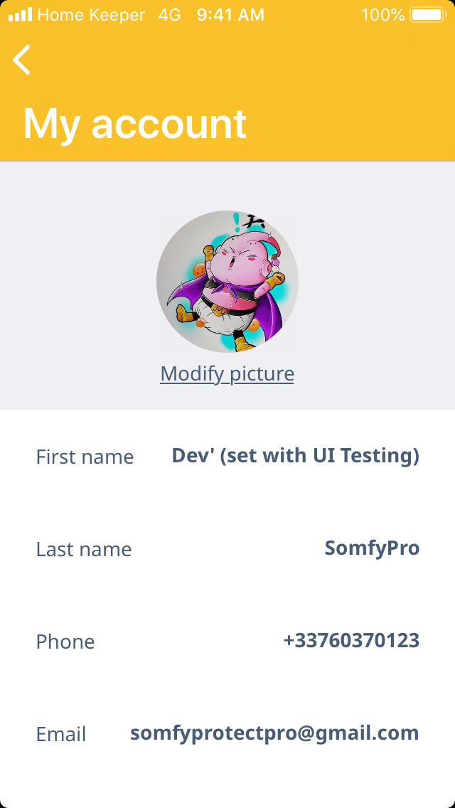Tap the battery icon in status bar
The image size is (455, 808).
(x=427, y=15)
